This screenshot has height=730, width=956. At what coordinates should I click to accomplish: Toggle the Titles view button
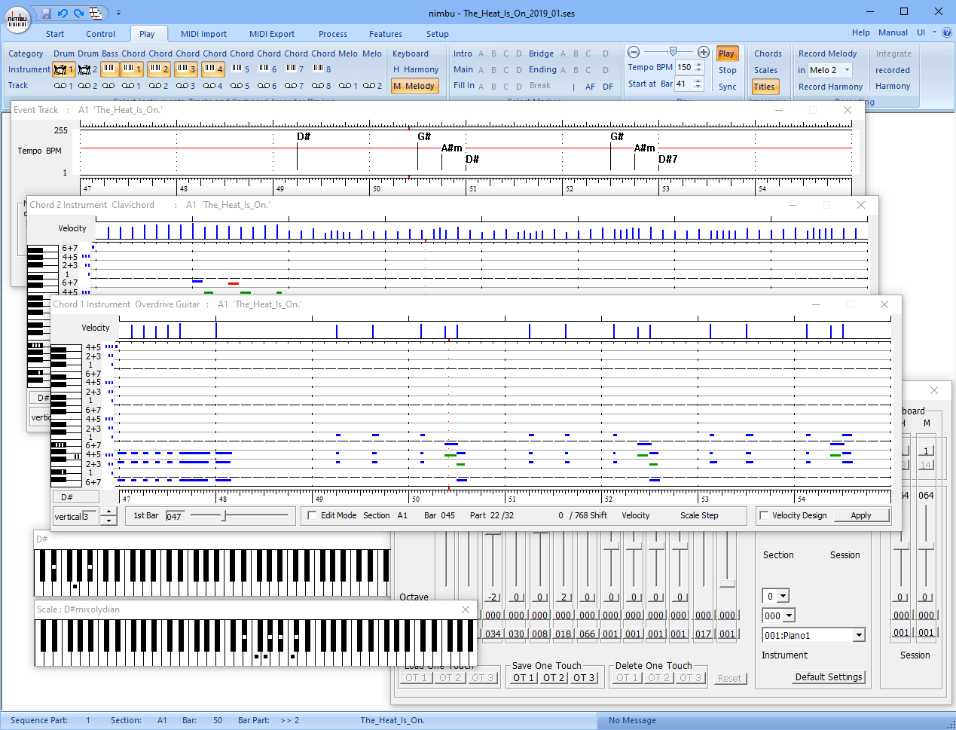tap(764, 87)
